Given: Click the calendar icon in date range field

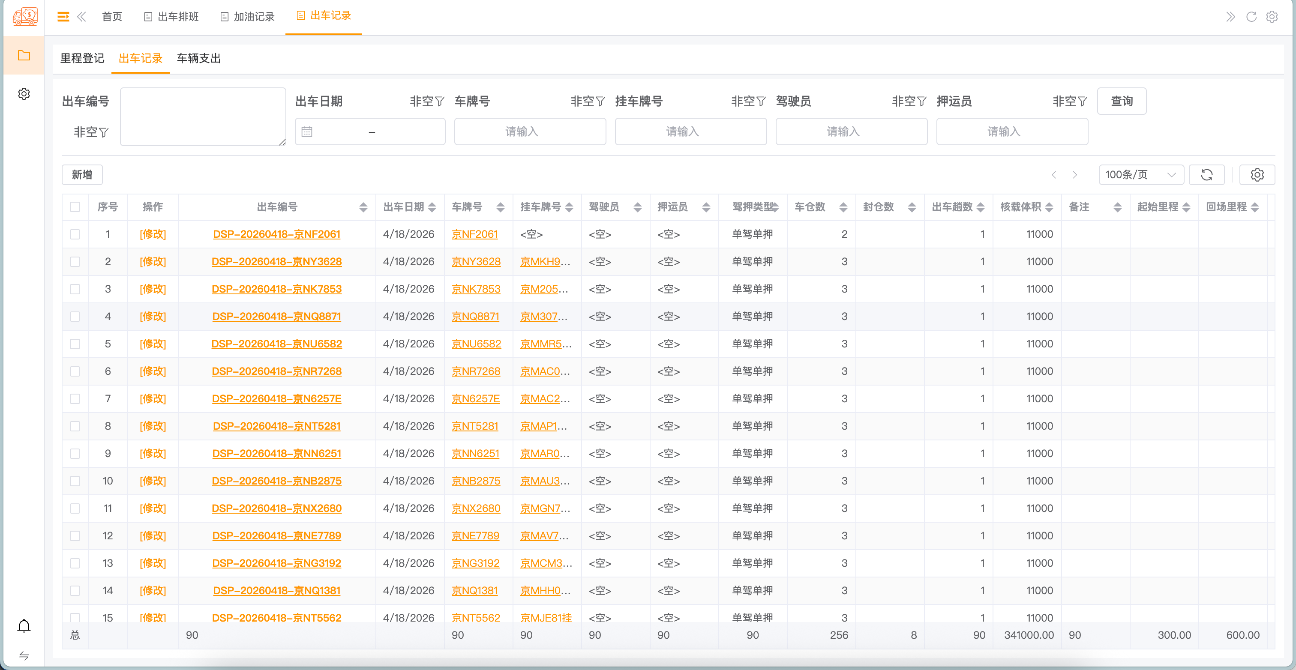Looking at the screenshot, I should click(307, 132).
